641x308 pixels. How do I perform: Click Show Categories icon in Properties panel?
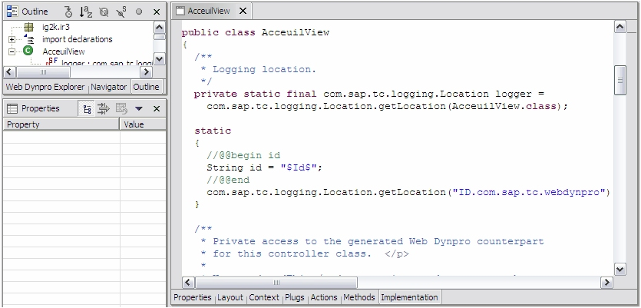[x=86, y=108]
